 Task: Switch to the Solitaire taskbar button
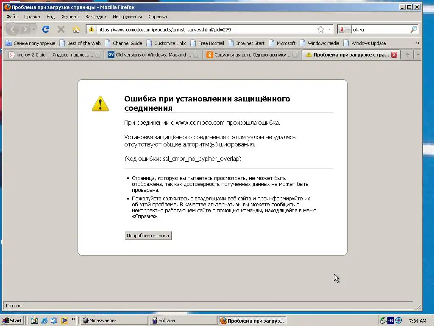coord(183,320)
